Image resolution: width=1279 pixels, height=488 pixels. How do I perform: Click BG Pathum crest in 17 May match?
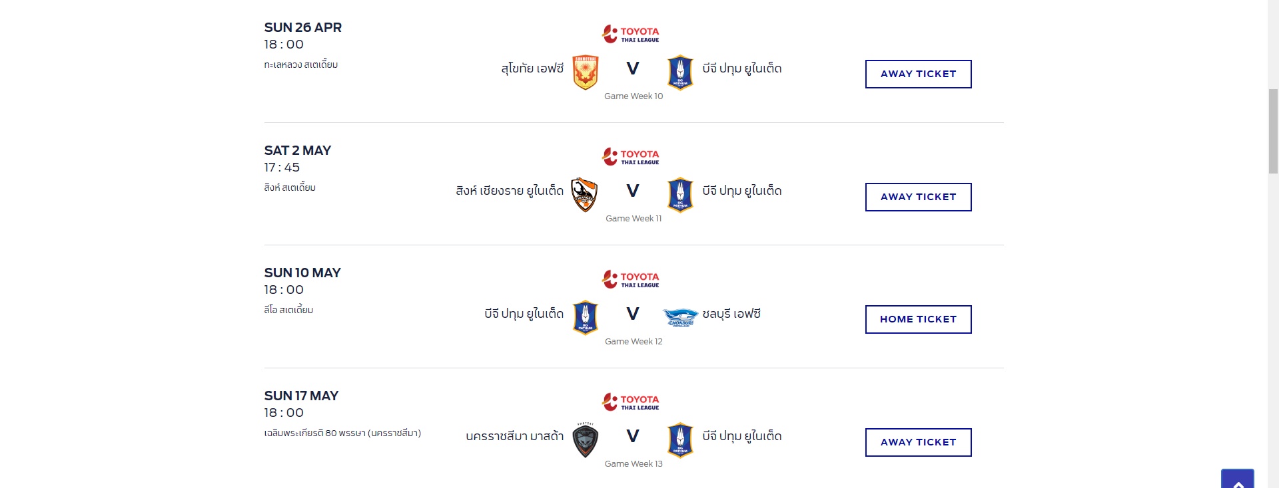click(x=680, y=440)
